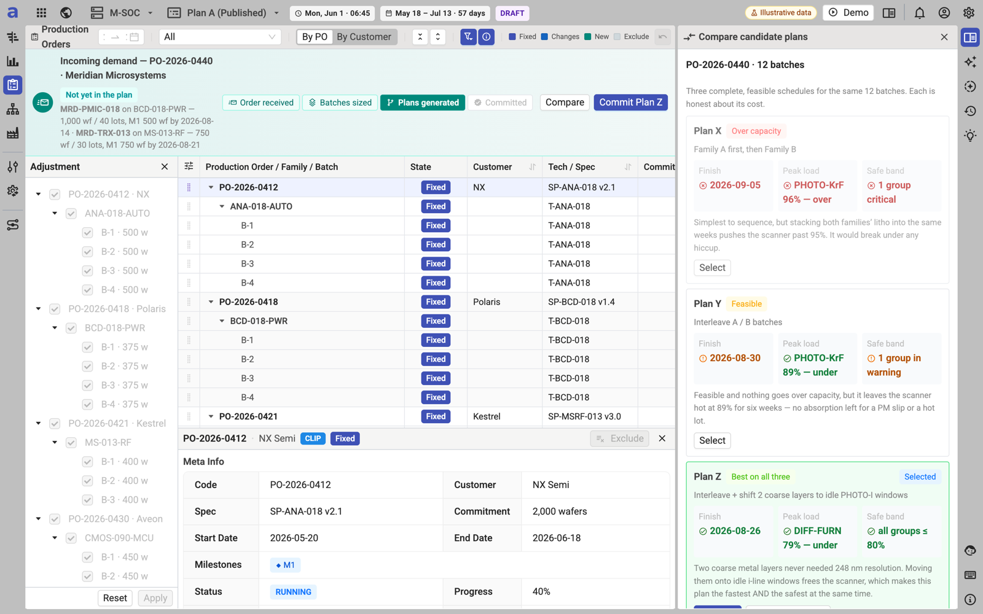
Task: Open the hierarchy tree view in sidebar
Action: tap(12, 109)
